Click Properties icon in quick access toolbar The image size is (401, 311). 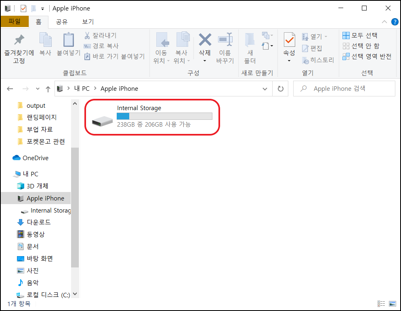tap(23, 8)
